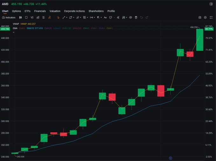Open the Options tab
This screenshot has height=161, width=216.
(x=17, y=11)
